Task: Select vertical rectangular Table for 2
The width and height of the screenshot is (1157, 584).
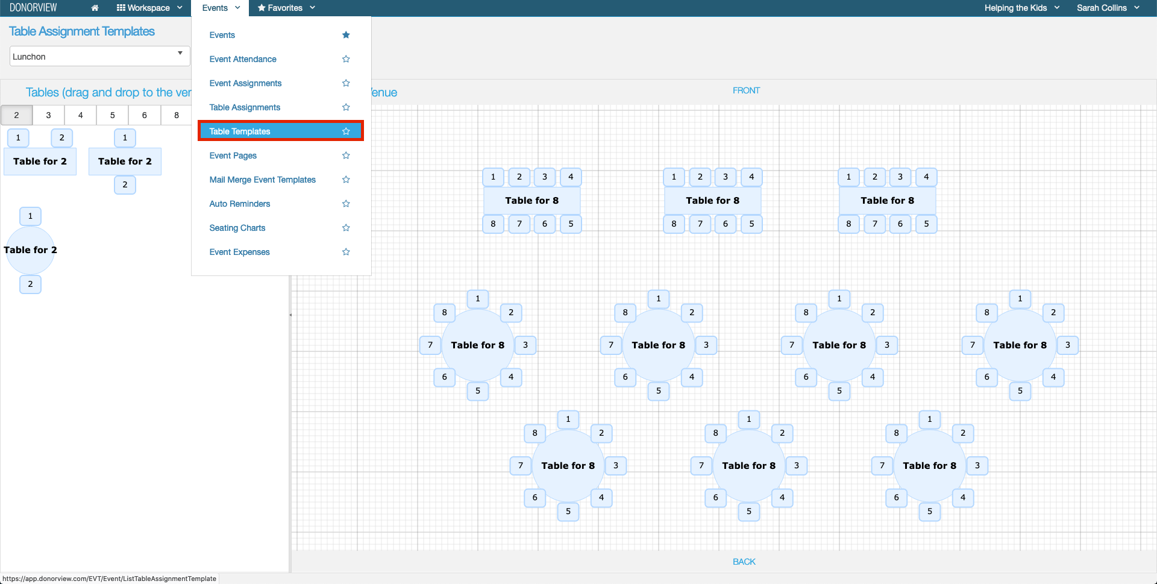Action: point(125,162)
